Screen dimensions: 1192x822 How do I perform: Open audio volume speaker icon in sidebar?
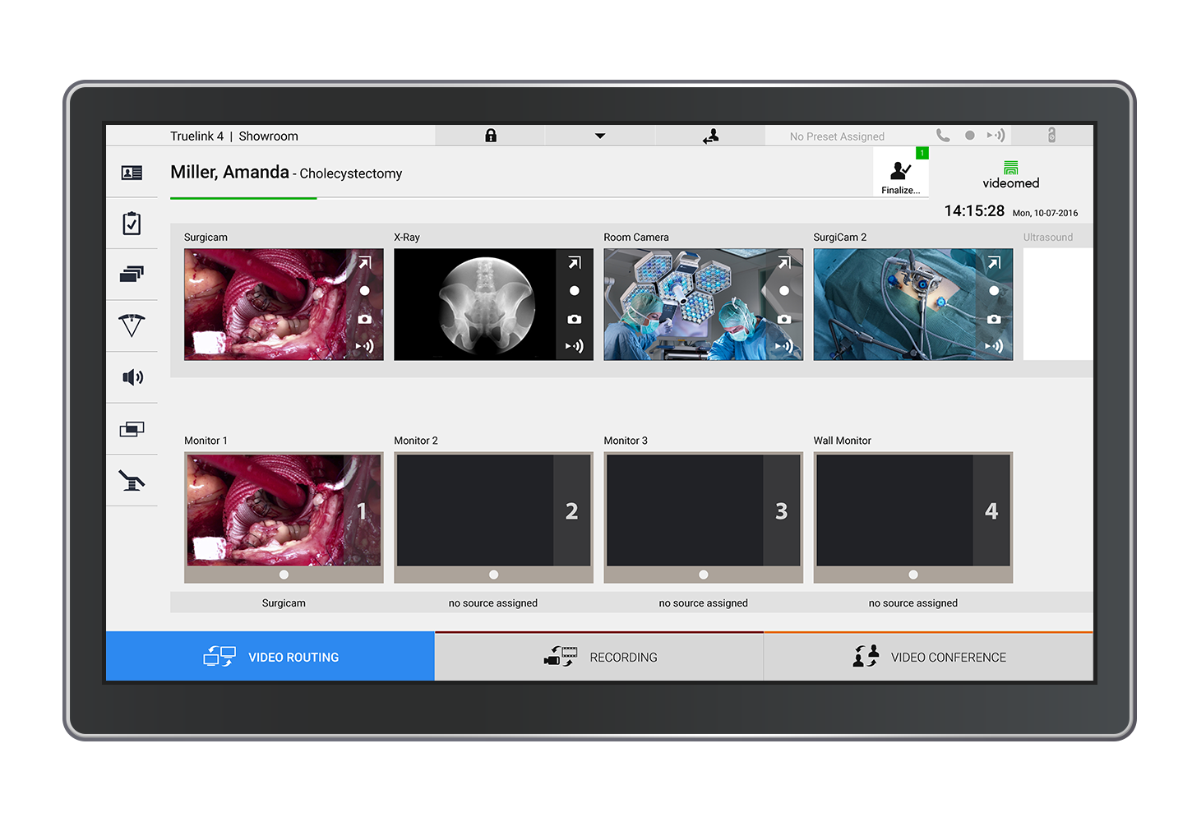[x=132, y=377]
